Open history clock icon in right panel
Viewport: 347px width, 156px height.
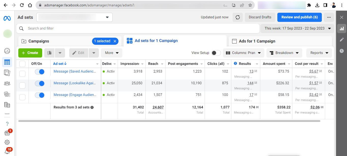[x=342, y=51]
